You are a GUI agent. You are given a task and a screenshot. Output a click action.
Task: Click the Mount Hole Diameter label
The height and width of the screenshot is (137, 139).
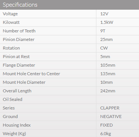click(24, 82)
